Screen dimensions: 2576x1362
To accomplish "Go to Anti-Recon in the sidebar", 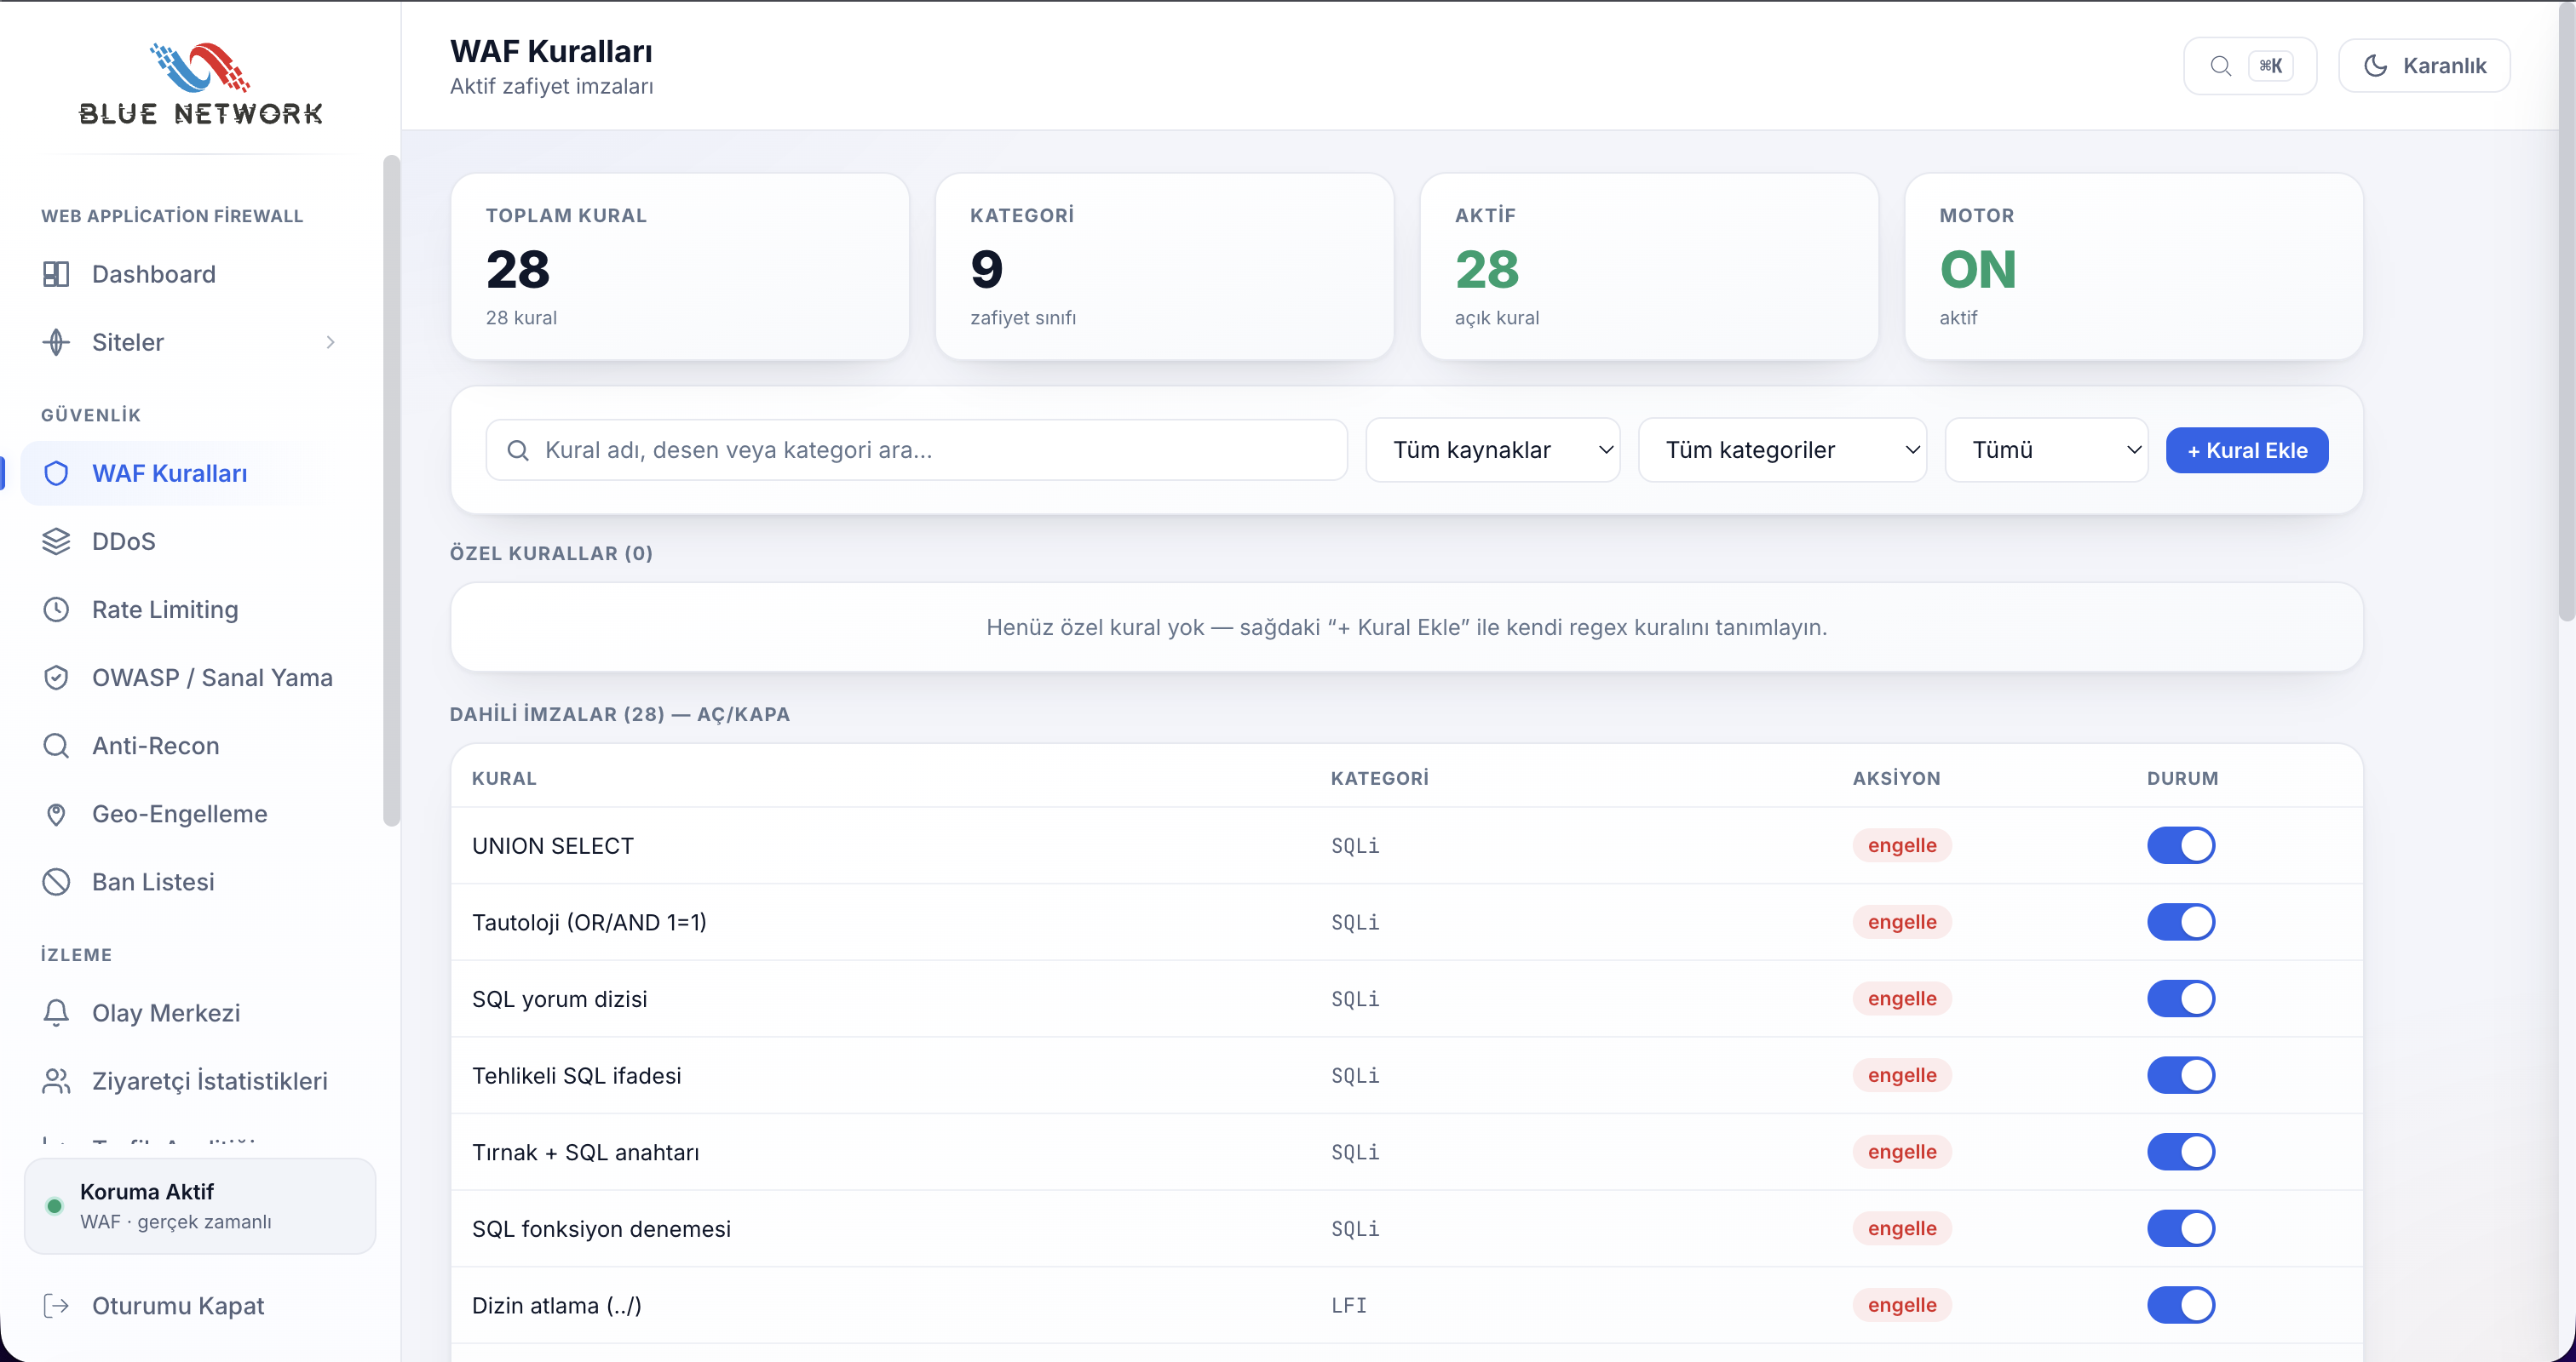I will click(x=155, y=746).
